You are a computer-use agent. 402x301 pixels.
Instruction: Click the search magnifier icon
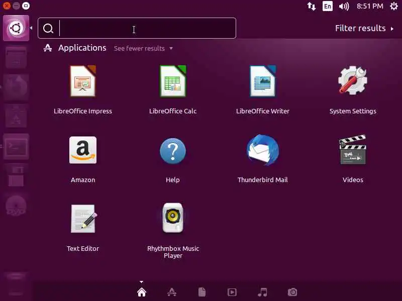click(48, 29)
